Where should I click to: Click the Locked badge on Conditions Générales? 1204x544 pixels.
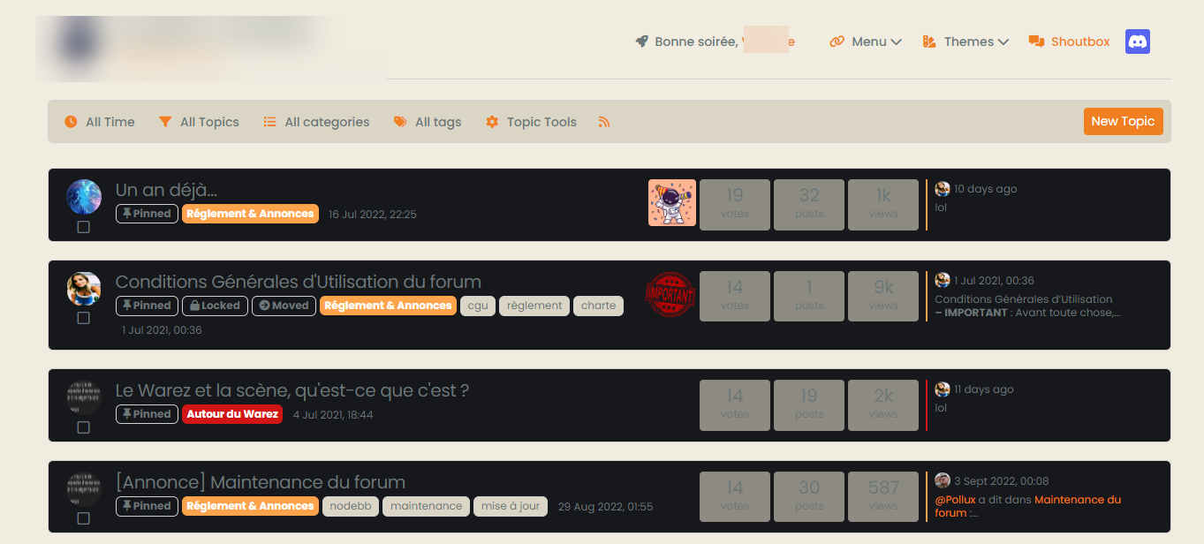coord(215,306)
